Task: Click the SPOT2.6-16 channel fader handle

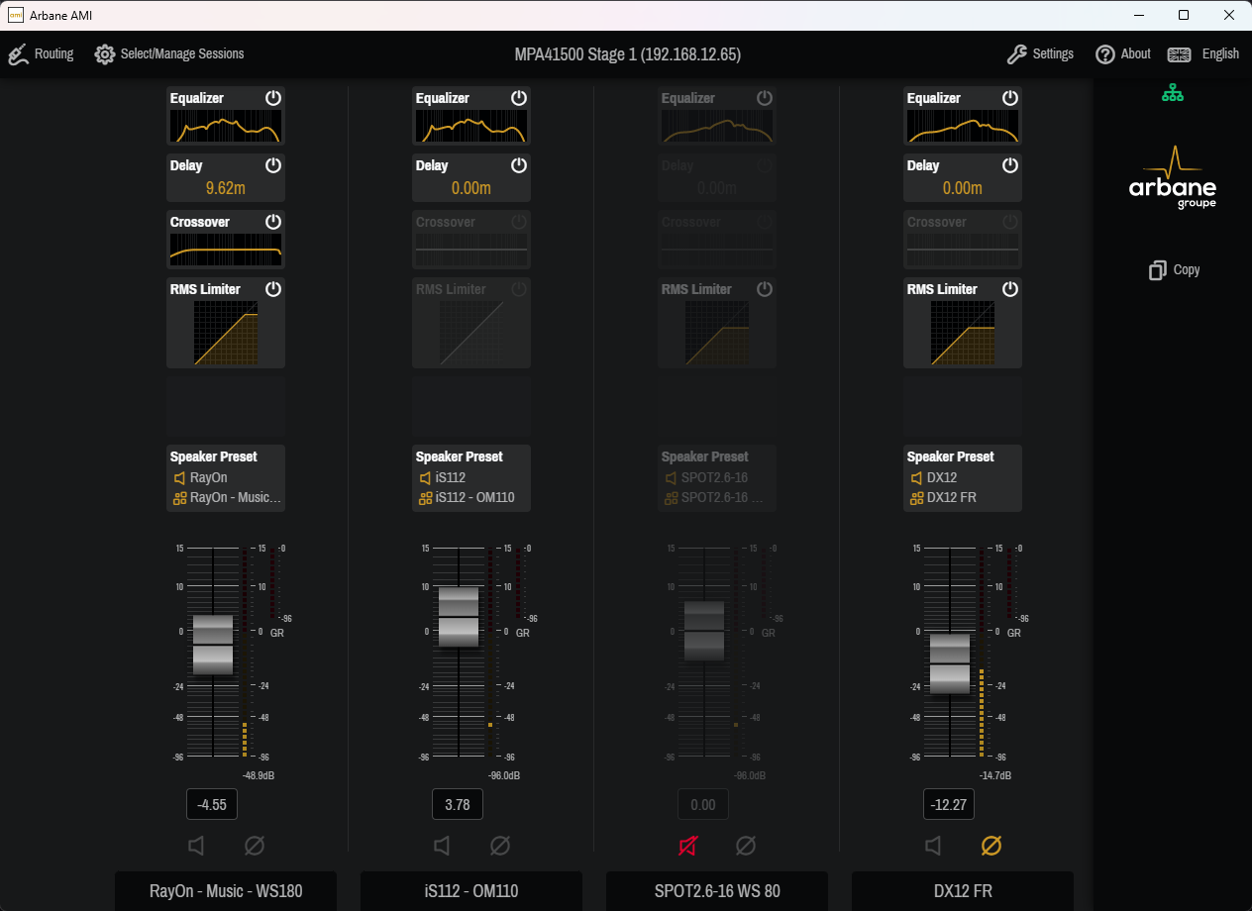Action: pyautogui.click(x=704, y=631)
